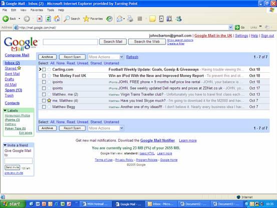Screen dimensions: 277x208
Task: Star the Matthew Begg message
Action: pos(49,107)
